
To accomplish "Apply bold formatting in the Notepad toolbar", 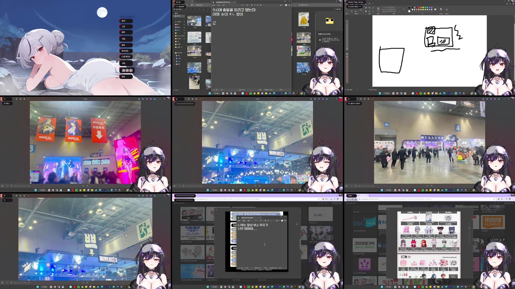I will (252, 5).
